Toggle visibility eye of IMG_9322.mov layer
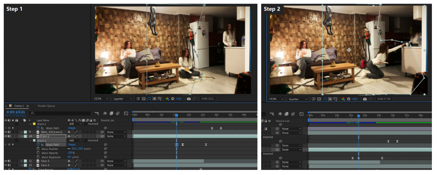Viewport: 437px width, 175px height. point(6,132)
